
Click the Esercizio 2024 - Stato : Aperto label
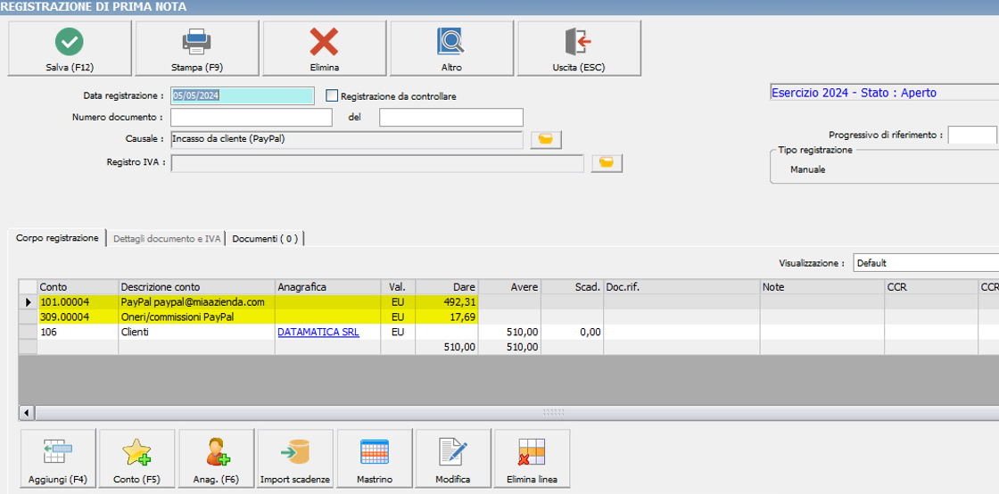[x=854, y=93]
